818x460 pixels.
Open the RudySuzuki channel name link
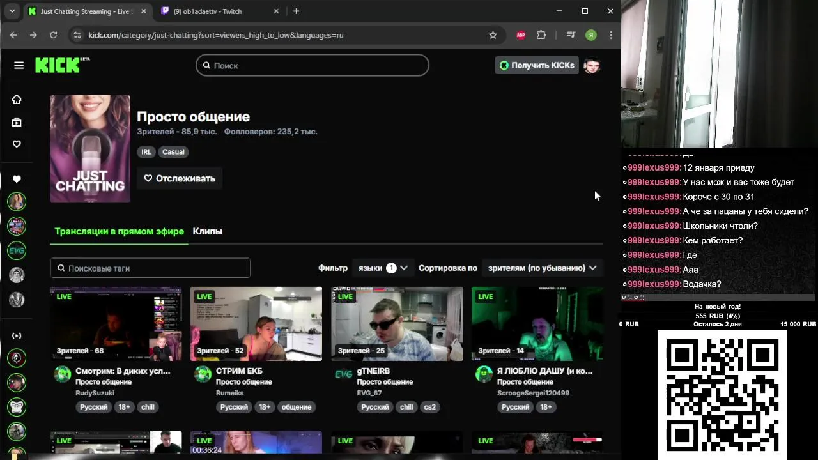click(95, 393)
